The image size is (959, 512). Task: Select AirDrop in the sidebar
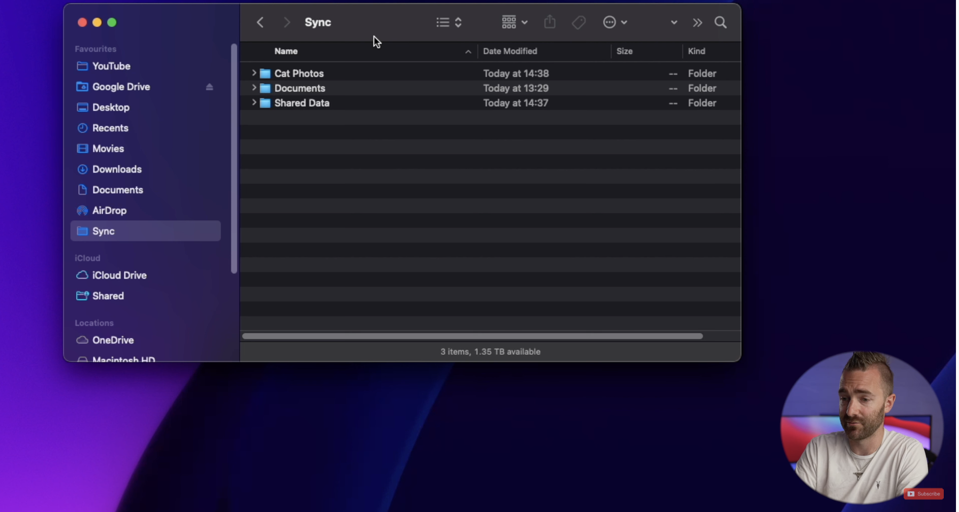pos(109,210)
